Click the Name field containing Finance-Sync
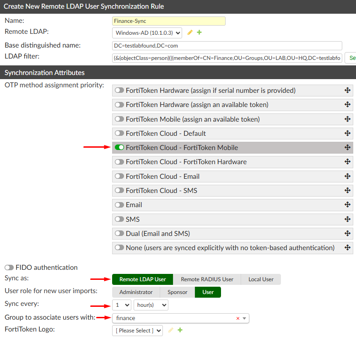 [169, 21]
